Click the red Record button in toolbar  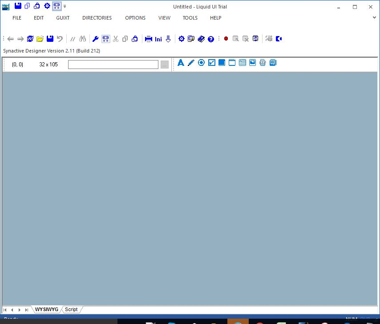click(226, 39)
